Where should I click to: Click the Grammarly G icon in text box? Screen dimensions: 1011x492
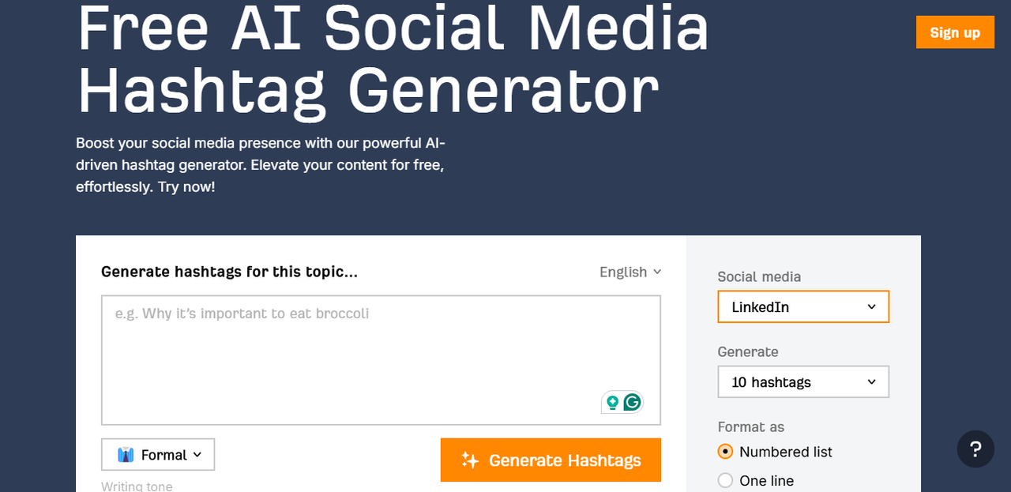pyautogui.click(x=632, y=402)
